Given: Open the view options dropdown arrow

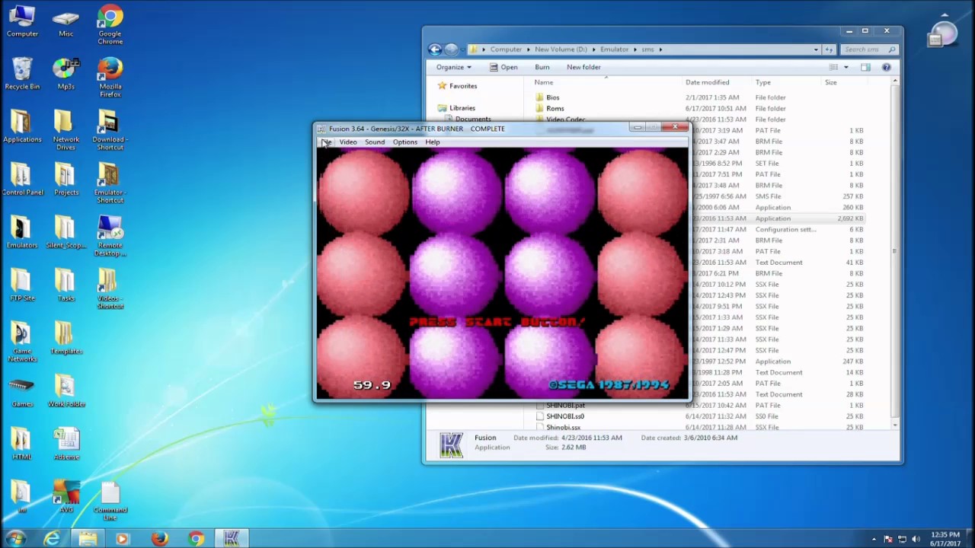Looking at the screenshot, I should [846, 67].
